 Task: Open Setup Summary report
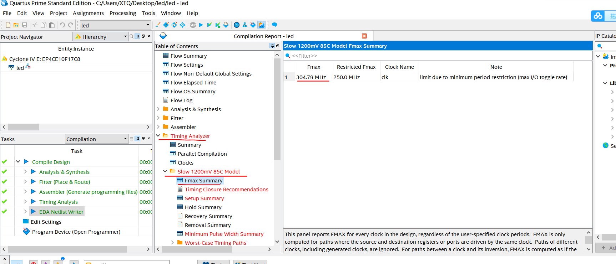click(204, 198)
